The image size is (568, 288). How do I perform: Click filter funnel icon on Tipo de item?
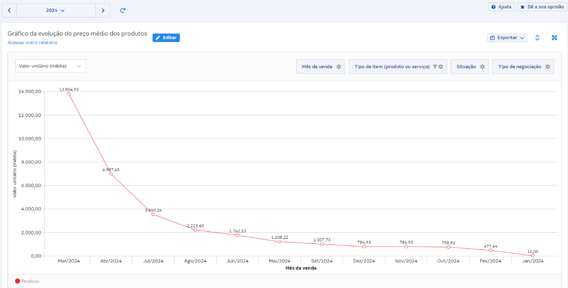435,67
